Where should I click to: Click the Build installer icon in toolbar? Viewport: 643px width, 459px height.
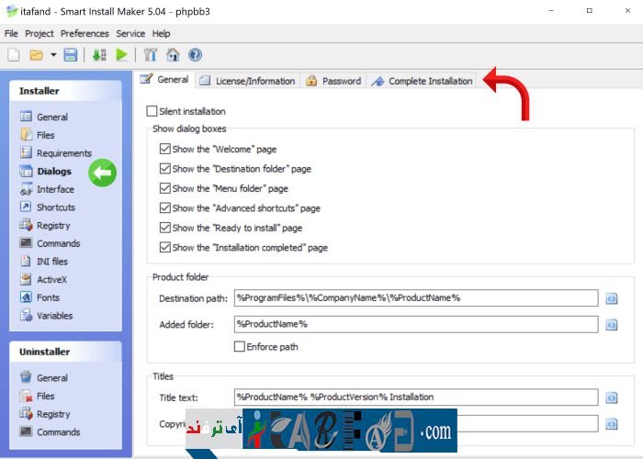click(99, 55)
